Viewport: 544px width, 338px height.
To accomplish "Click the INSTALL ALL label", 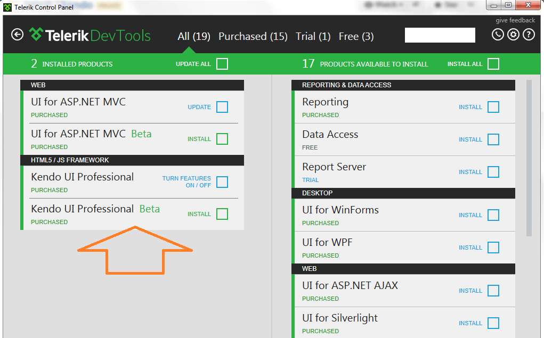I will coord(465,64).
